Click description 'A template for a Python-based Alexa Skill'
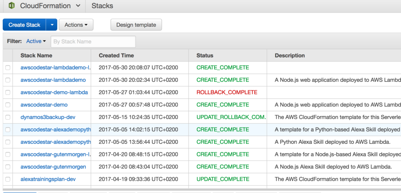Image resolution: width=401 pixels, height=193 pixels. pos(338,129)
